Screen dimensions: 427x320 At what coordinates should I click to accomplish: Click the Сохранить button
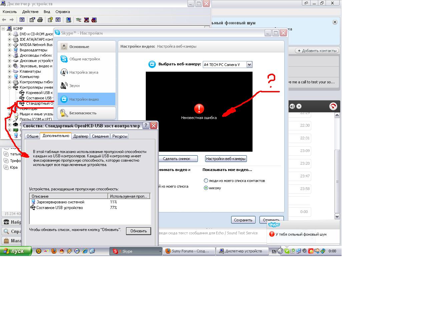(243, 220)
